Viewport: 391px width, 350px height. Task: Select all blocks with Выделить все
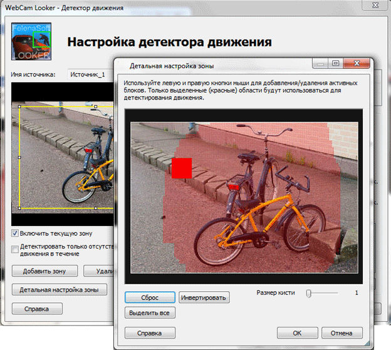pyautogui.click(x=150, y=313)
